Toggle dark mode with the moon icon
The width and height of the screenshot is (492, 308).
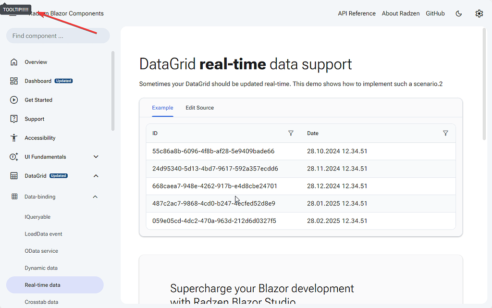458,13
